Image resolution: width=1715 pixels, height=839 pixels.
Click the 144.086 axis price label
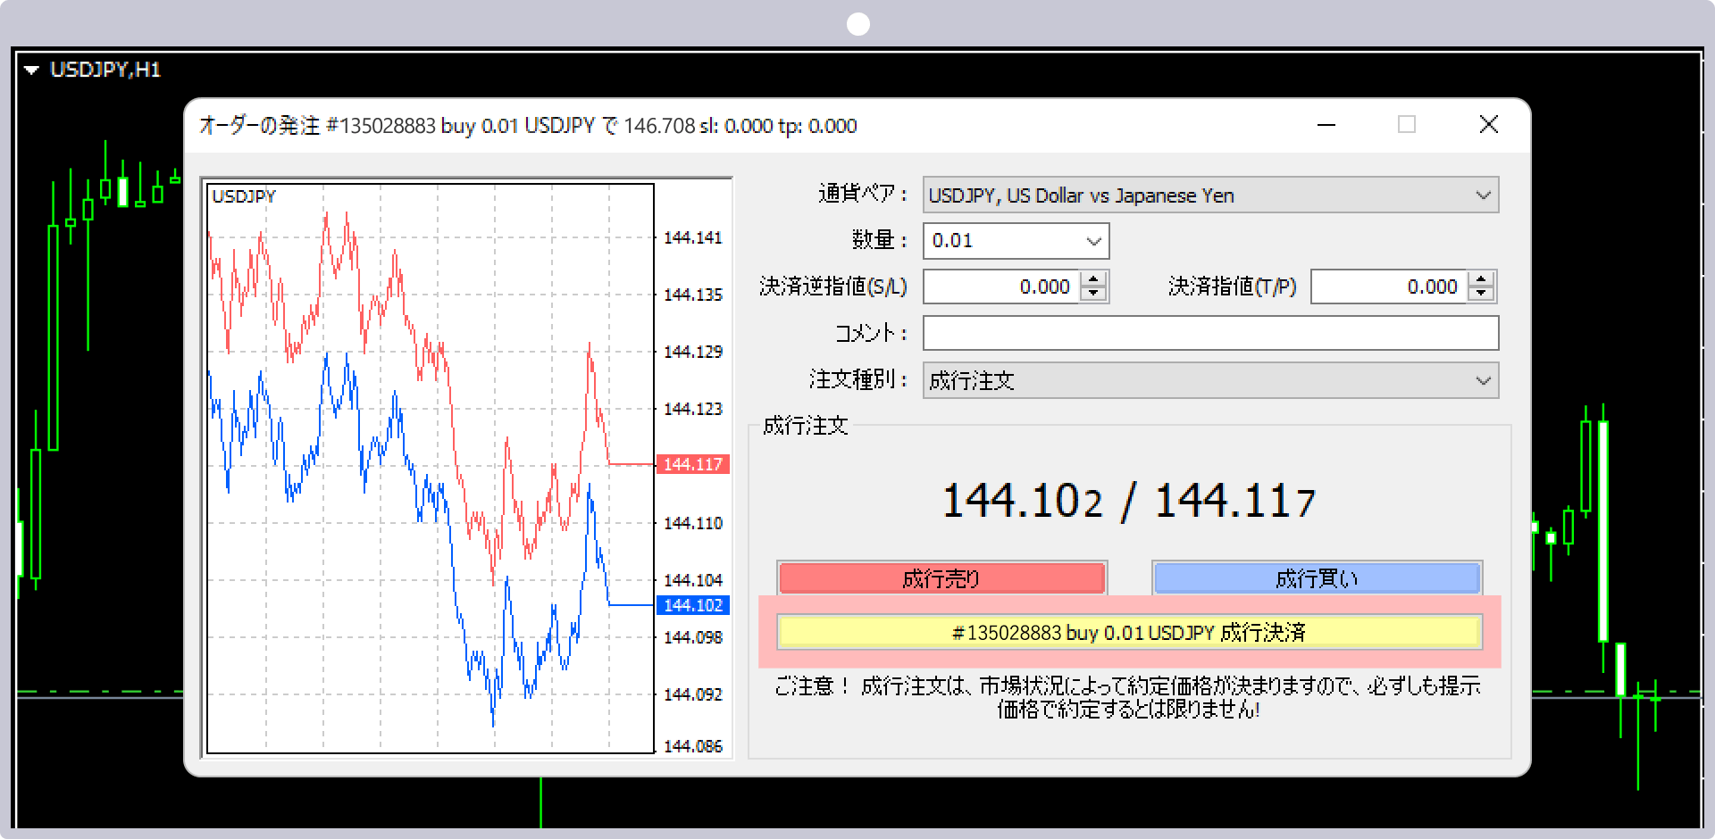[x=693, y=746]
